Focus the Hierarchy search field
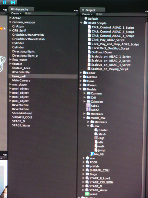The image size is (148, 198). (x=50, y=13)
